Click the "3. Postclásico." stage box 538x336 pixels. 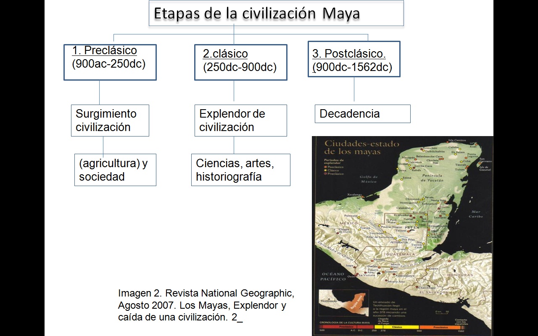[x=354, y=59]
